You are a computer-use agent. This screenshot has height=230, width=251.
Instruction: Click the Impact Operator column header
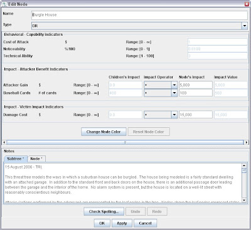click(158, 77)
